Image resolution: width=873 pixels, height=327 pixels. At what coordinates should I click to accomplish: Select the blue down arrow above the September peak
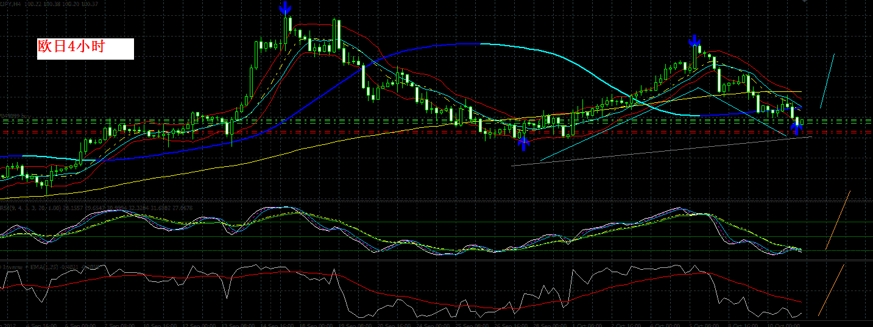(285, 8)
